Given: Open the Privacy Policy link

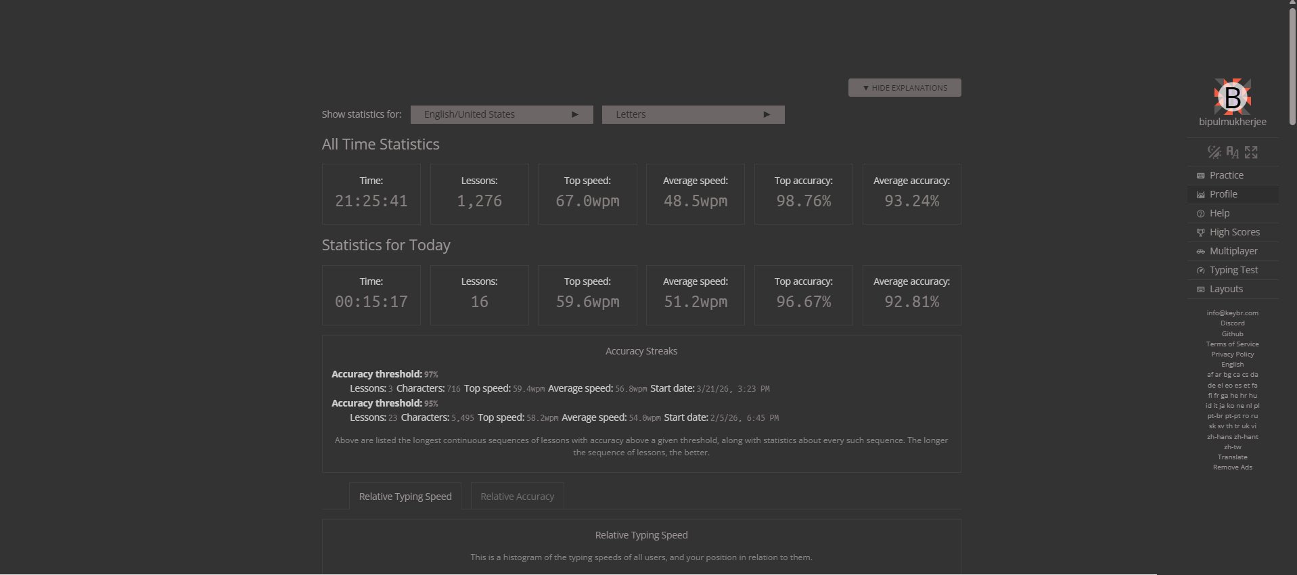Looking at the screenshot, I should (x=1232, y=354).
